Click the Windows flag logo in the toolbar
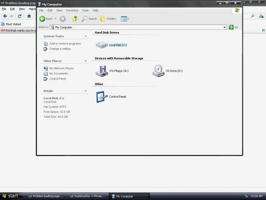Viewport: 266px width, 200px height. point(237,10)
